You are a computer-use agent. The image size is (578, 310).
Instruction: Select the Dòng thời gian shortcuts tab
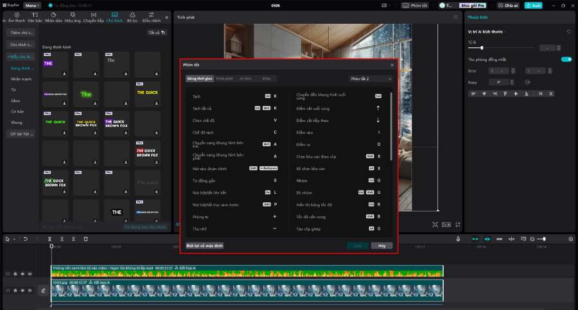click(199, 78)
